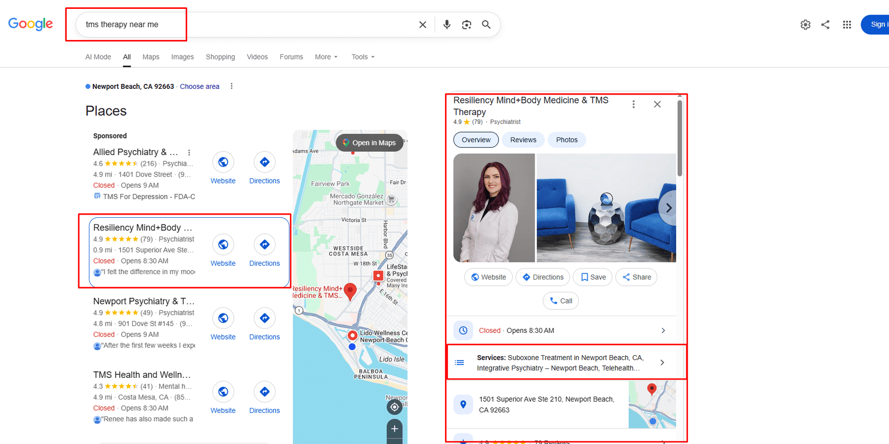Open Newport Psychiatry website icon

tap(223, 318)
